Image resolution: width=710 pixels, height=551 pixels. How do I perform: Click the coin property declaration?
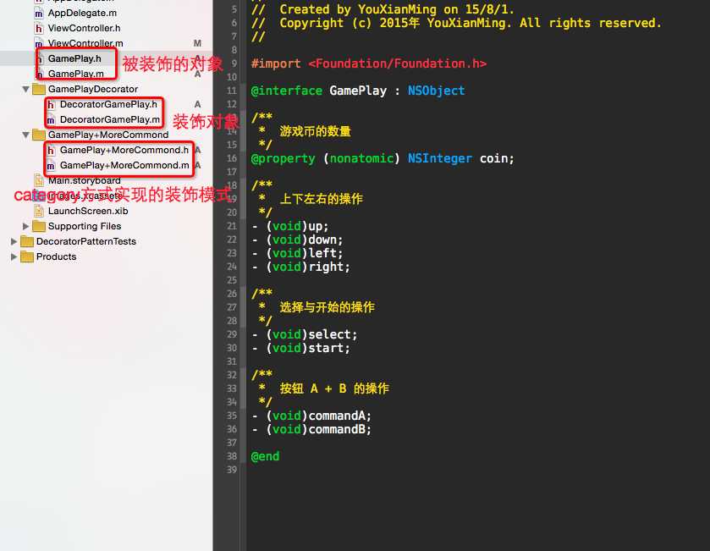[x=383, y=158]
